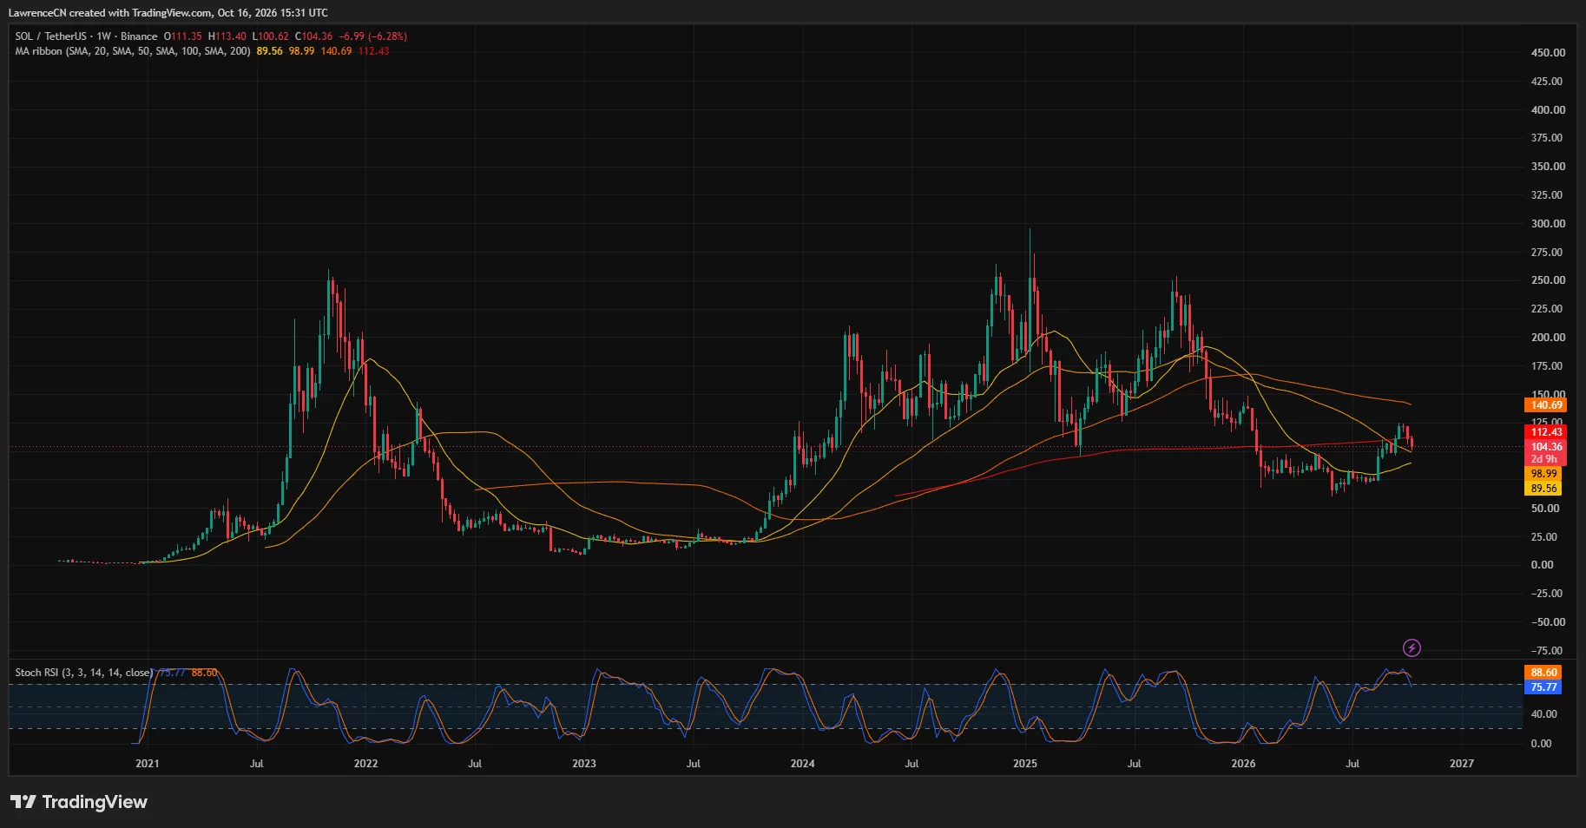Viewport: 1586px width, 828px height.
Task: Click the 350.00 price axis label
Action: click(1548, 167)
